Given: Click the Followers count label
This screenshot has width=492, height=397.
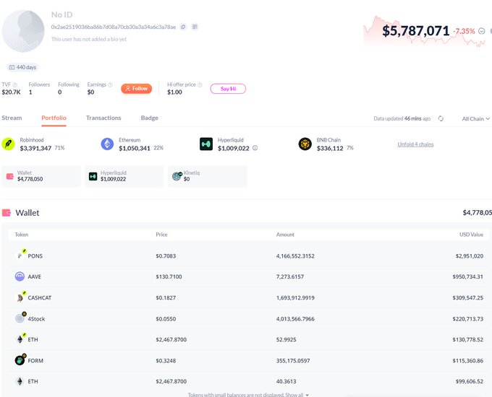Looking at the screenshot, I should [x=39, y=84].
